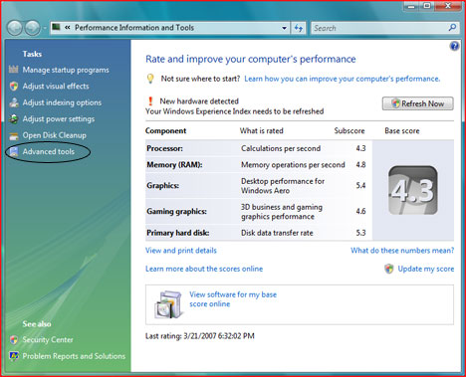Open Problem Reports and Solutions link

[x=74, y=356]
